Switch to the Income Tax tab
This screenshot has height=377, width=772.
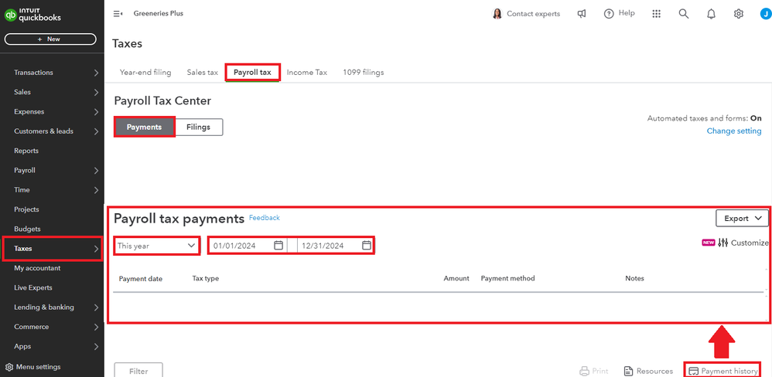307,73
